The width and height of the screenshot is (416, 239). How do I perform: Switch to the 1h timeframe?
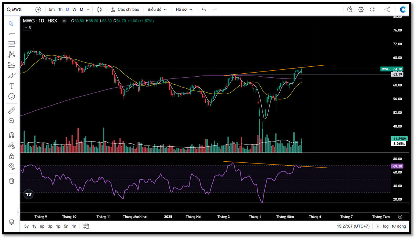tap(60, 10)
